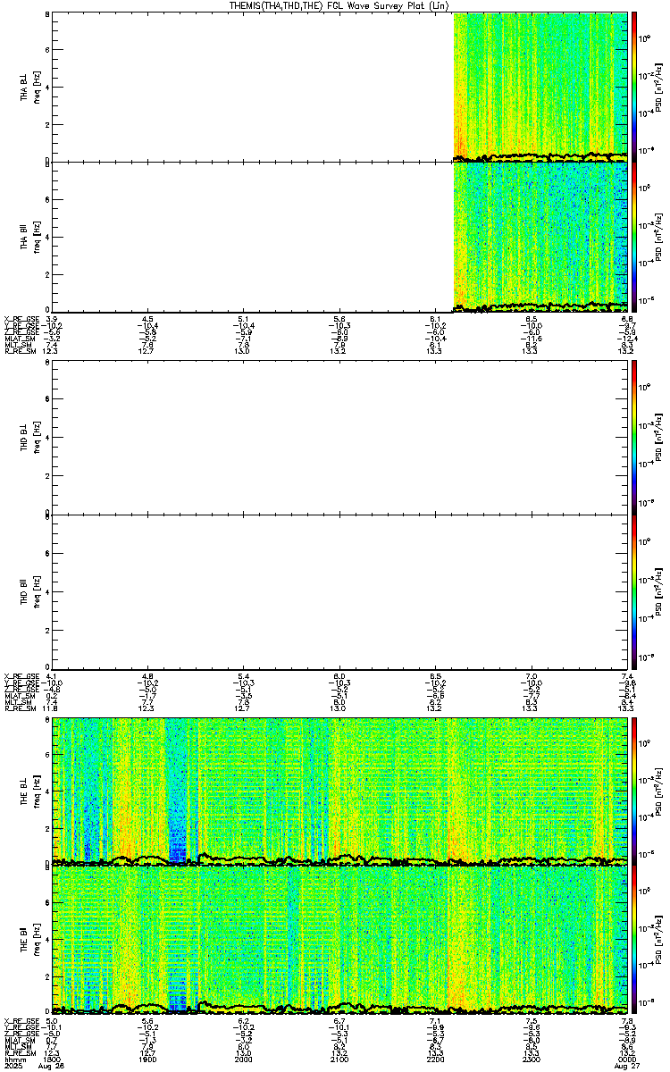
Task: Click the PSD [nT²/Hz] label beside THE B∥
Action: [x=657, y=939]
